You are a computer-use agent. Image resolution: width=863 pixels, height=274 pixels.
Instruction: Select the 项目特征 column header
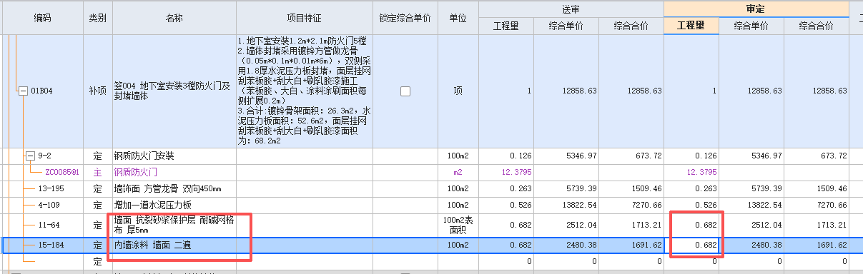point(304,18)
